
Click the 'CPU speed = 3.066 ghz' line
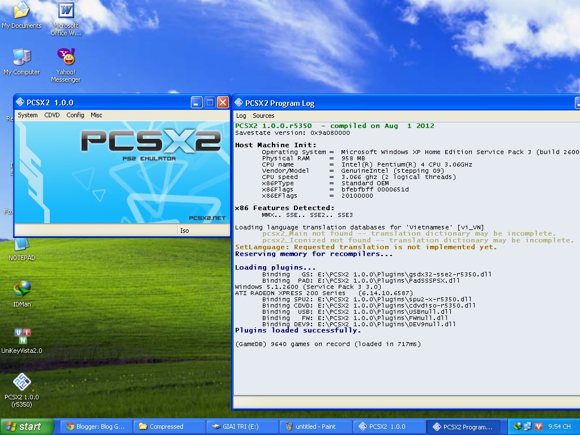[359, 177]
